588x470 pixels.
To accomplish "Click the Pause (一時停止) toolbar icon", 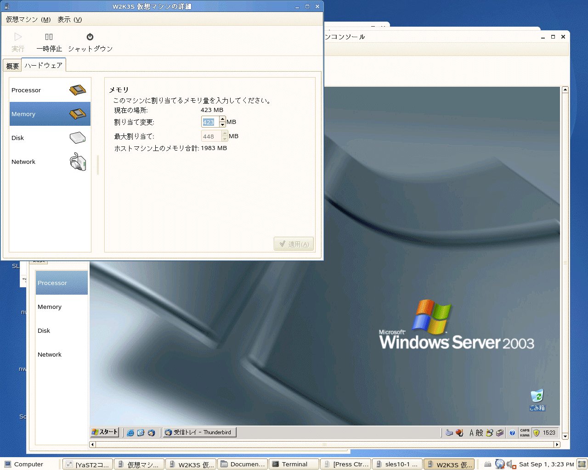I will coord(49,37).
